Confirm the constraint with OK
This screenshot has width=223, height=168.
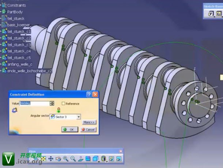point(70,129)
